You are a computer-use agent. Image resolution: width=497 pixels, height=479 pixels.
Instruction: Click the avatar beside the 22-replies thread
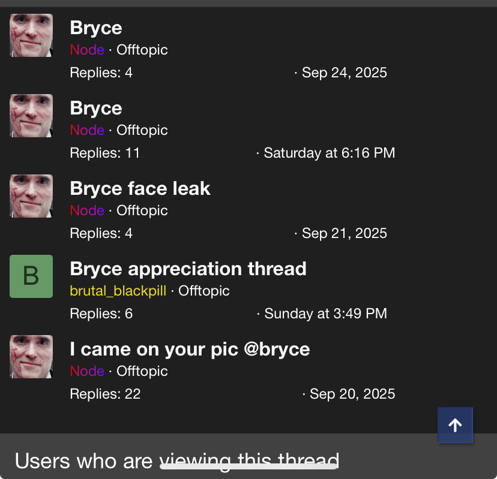pos(31,357)
